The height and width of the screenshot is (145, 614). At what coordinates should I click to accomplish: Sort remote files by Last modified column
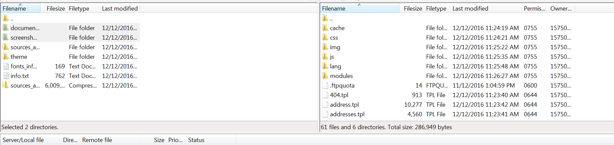pyautogui.click(x=486, y=8)
